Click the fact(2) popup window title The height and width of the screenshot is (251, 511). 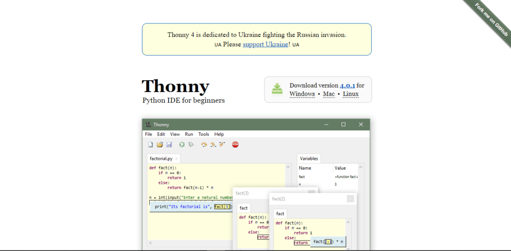pos(278,199)
